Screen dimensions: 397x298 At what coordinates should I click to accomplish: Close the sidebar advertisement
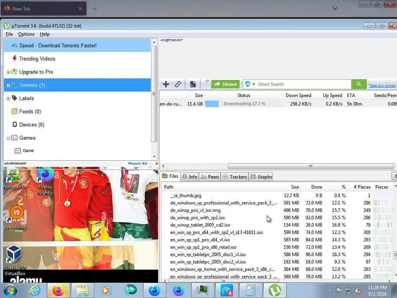tap(157, 163)
